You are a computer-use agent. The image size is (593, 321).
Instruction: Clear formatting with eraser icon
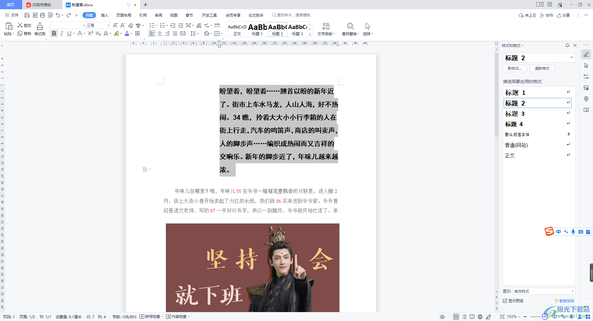(131, 25)
